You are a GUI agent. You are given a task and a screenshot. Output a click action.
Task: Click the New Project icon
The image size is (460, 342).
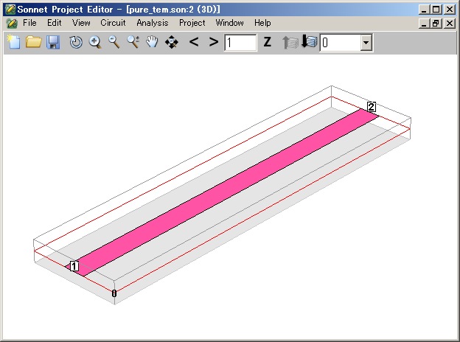(x=14, y=42)
